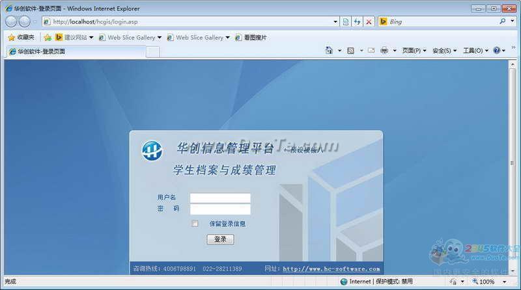The width and height of the screenshot is (521, 290).
Task: Click the Internet zone globe icon
Action: (344, 282)
